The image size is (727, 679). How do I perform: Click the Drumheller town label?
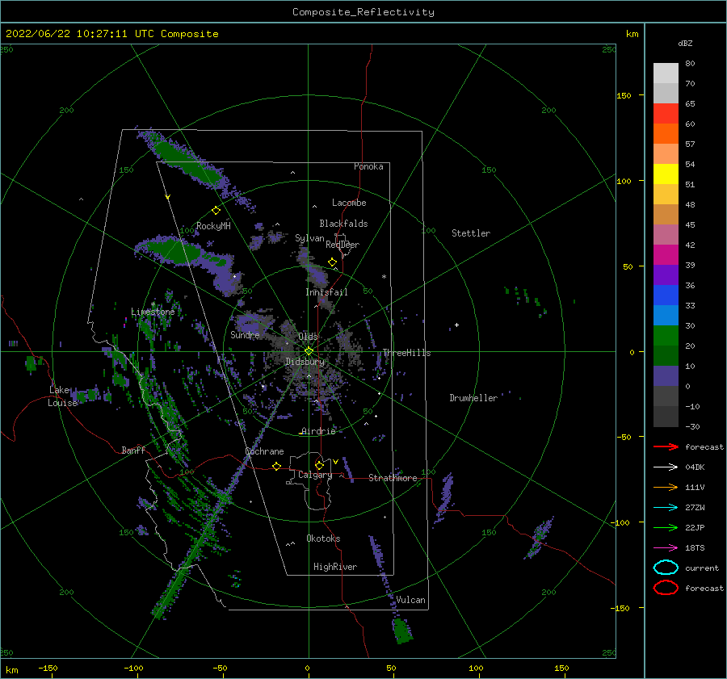click(473, 398)
